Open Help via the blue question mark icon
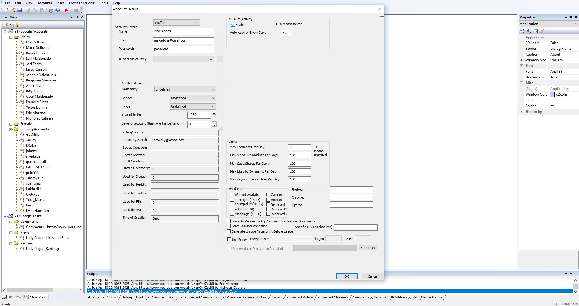This screenshot has width=579, height=306. pyautogui.click(x=58, y=10)
